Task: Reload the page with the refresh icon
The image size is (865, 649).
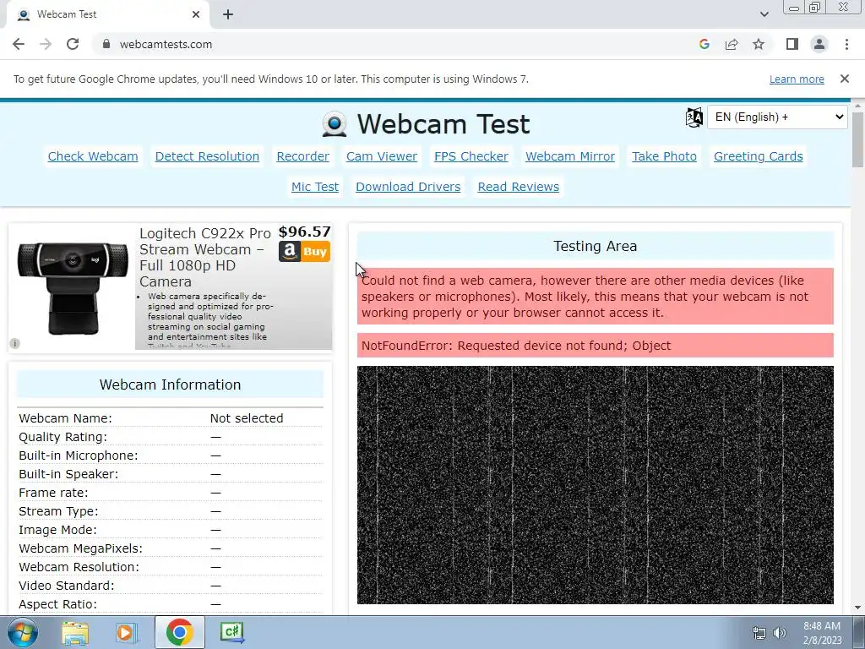Action: [73, 44]
